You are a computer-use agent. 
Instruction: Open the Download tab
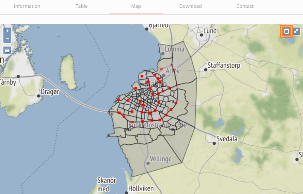[191, 6]
